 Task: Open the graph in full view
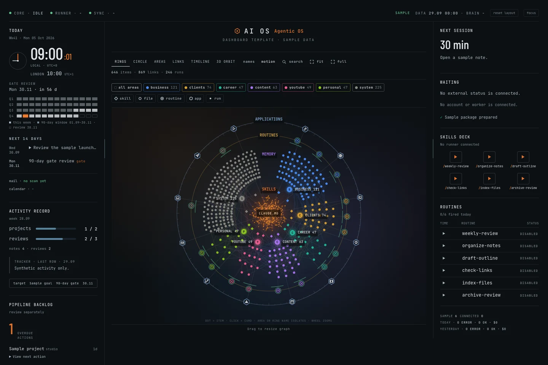click(x=338, y=62)
